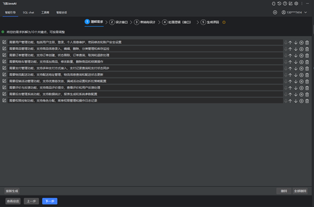The image size is (314, 207).
Task: Move the 商品管理 requirement up
Action: [x=290, y=49]
